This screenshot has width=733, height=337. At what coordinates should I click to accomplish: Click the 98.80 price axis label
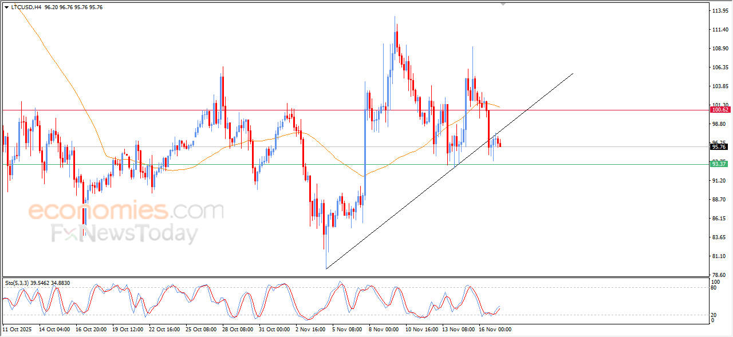(719, 124)
